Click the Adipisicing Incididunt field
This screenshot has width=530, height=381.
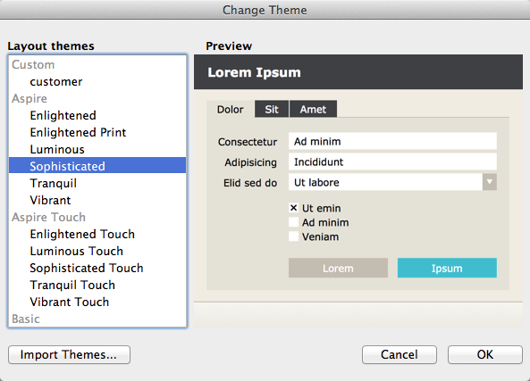tap(392, 162)
